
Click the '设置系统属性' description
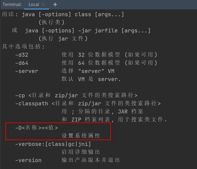(x=81, y=136)
